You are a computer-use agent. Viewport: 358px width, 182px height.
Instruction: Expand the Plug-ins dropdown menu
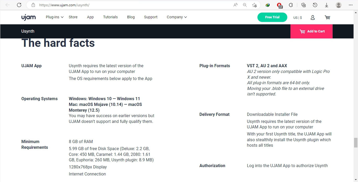click(54, 17)
